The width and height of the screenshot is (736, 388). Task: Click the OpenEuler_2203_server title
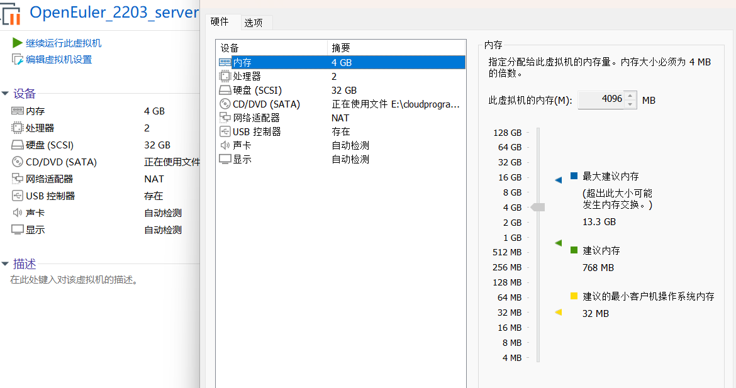pos(114,13)
